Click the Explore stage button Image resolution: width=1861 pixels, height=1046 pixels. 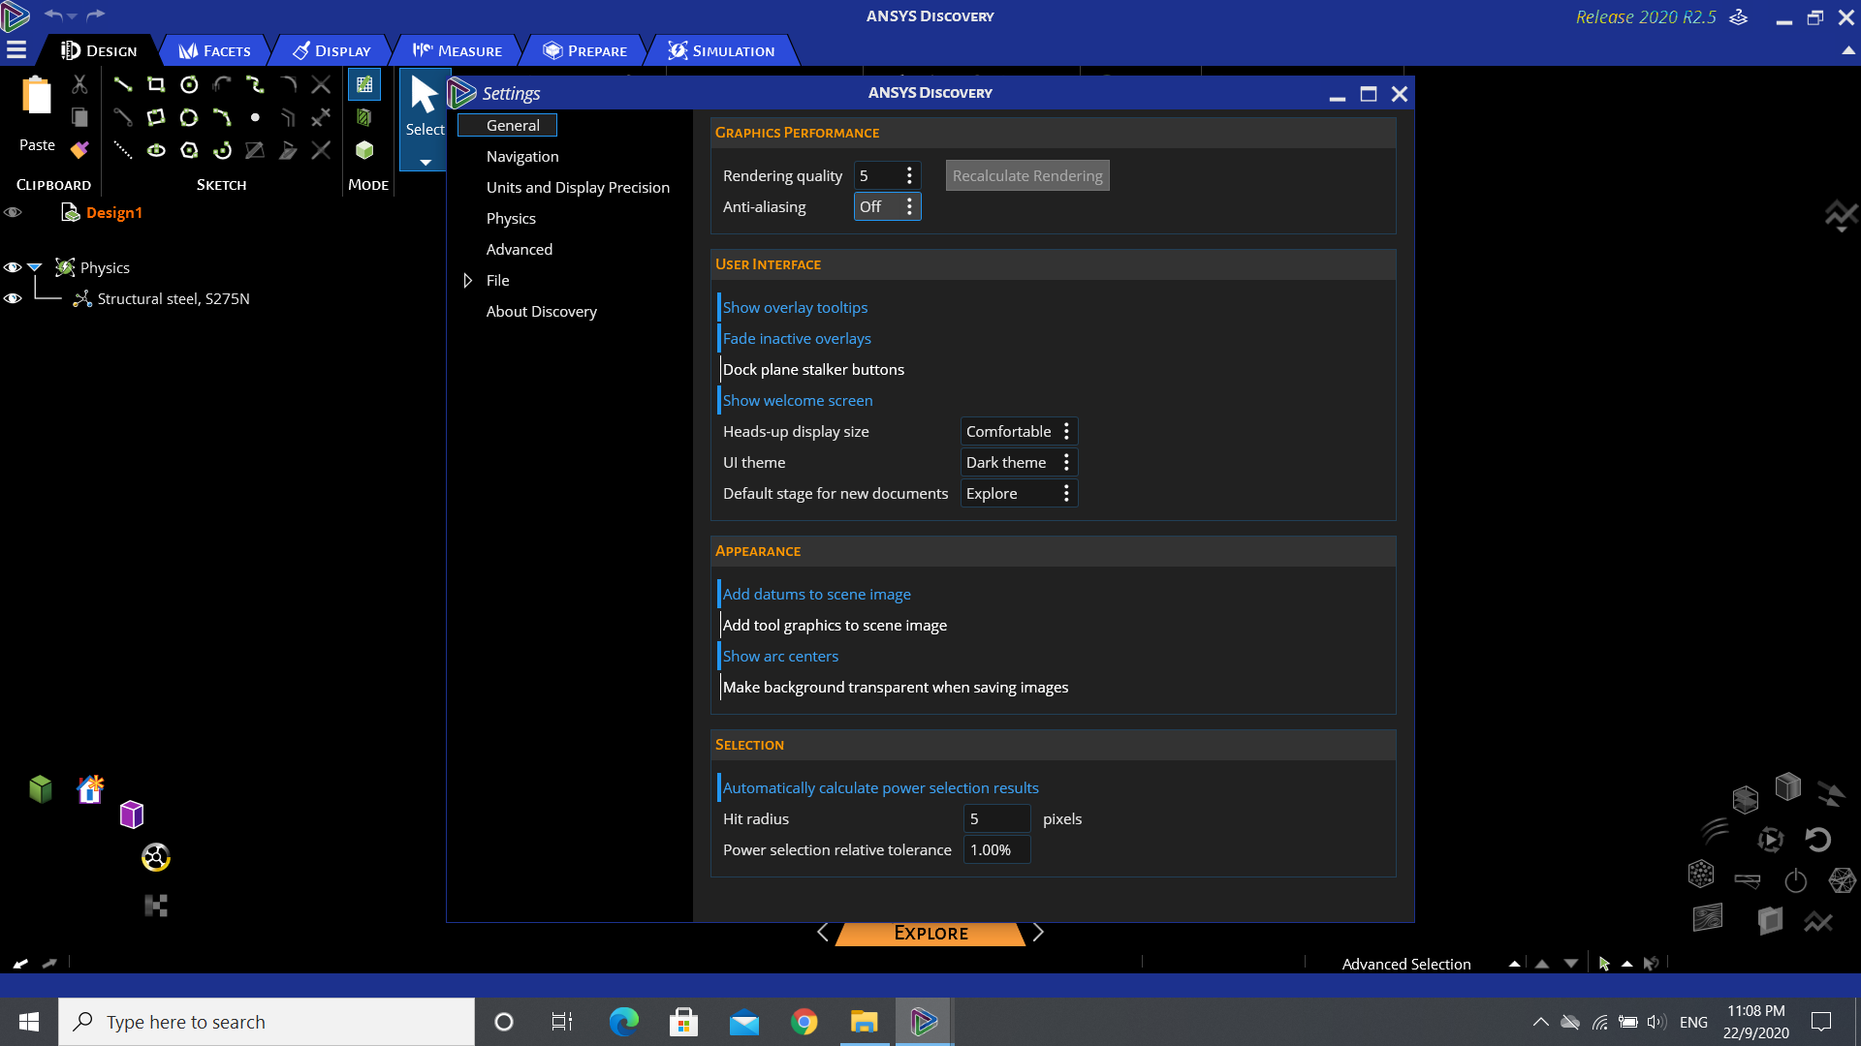930,933
